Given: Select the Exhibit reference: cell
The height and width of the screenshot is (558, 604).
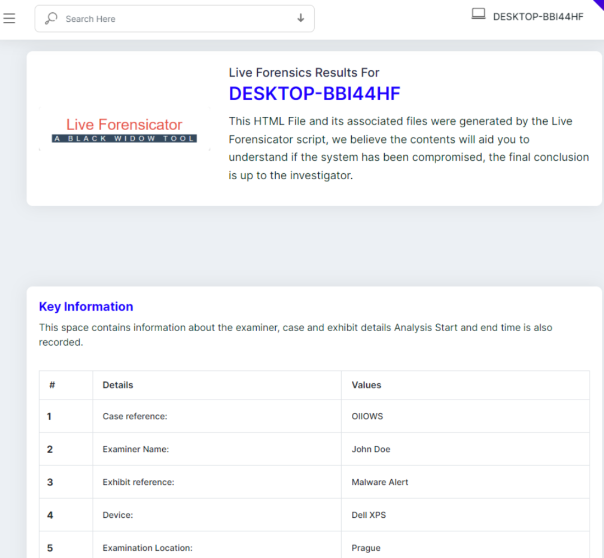Looking at the screenshot, I should tap(217, 482).
